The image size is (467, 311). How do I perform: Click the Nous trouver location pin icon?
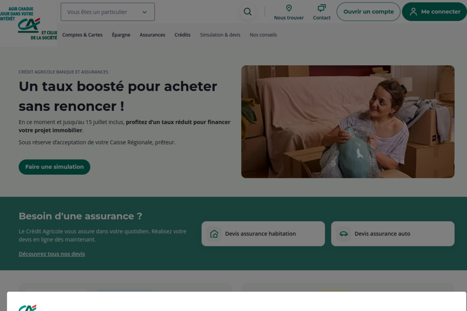click(x=289, y=8)
